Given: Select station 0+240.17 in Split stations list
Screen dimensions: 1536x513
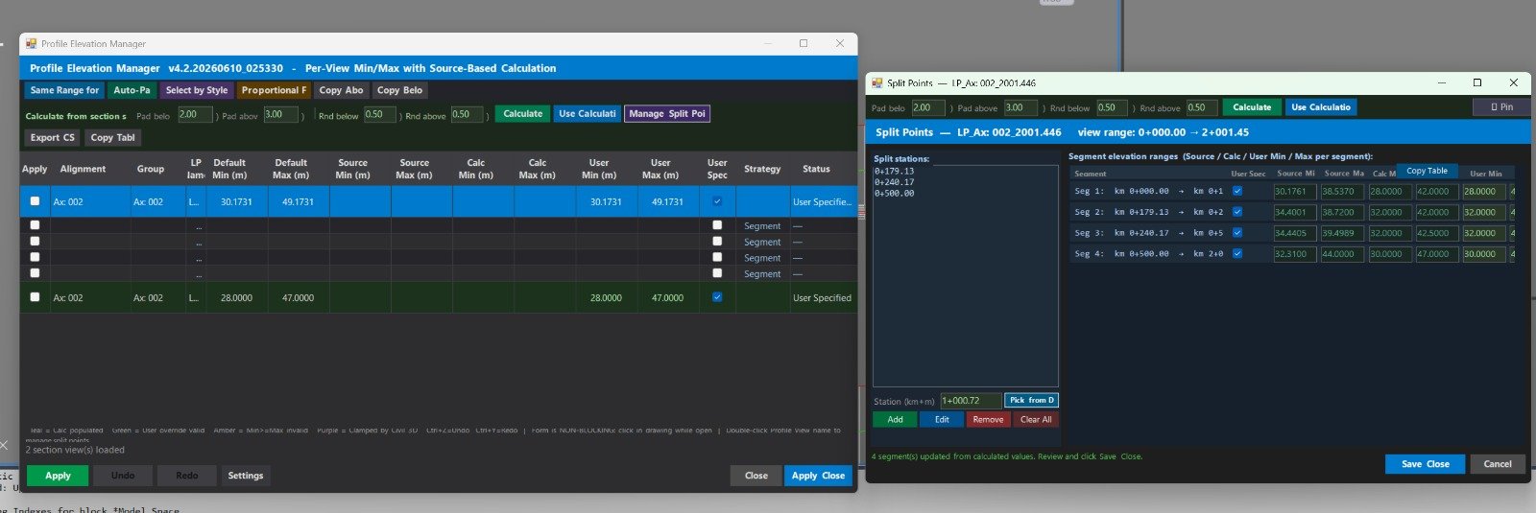Looking at the screenshot, I should tap(895, 182).
